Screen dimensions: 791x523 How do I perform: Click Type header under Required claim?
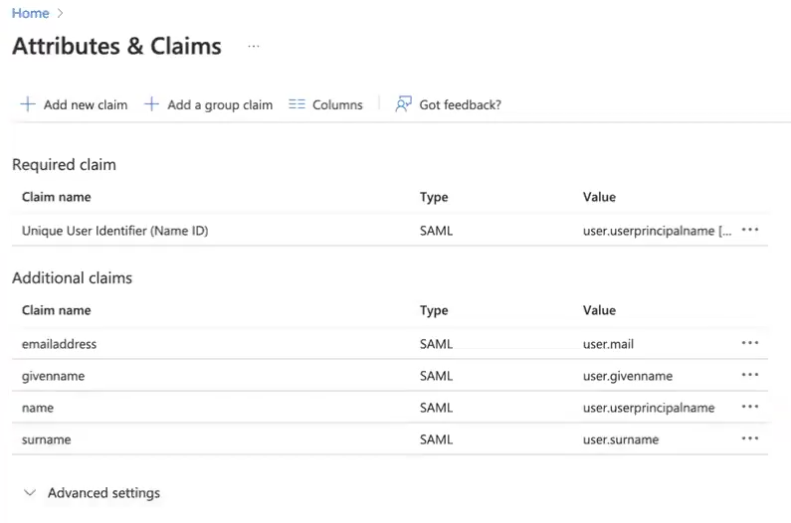pyautogui.click(x=434, y=197)
